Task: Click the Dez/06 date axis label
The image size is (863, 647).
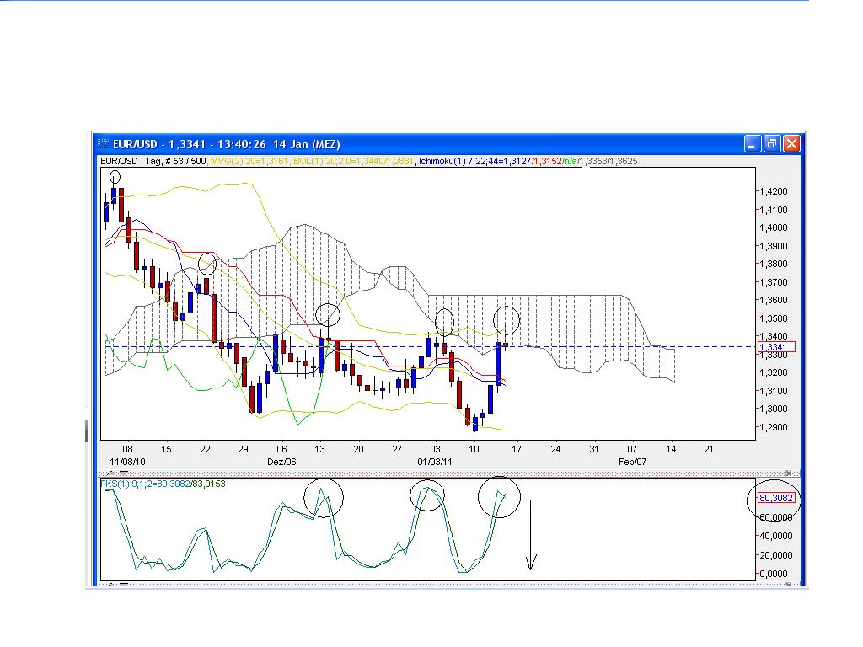Action: pyautogui.click(x=282, y=461)
